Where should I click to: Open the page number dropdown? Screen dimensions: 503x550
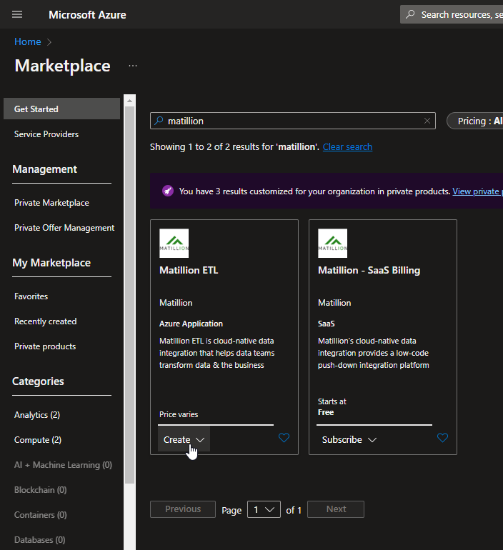(x=264, y=509)
